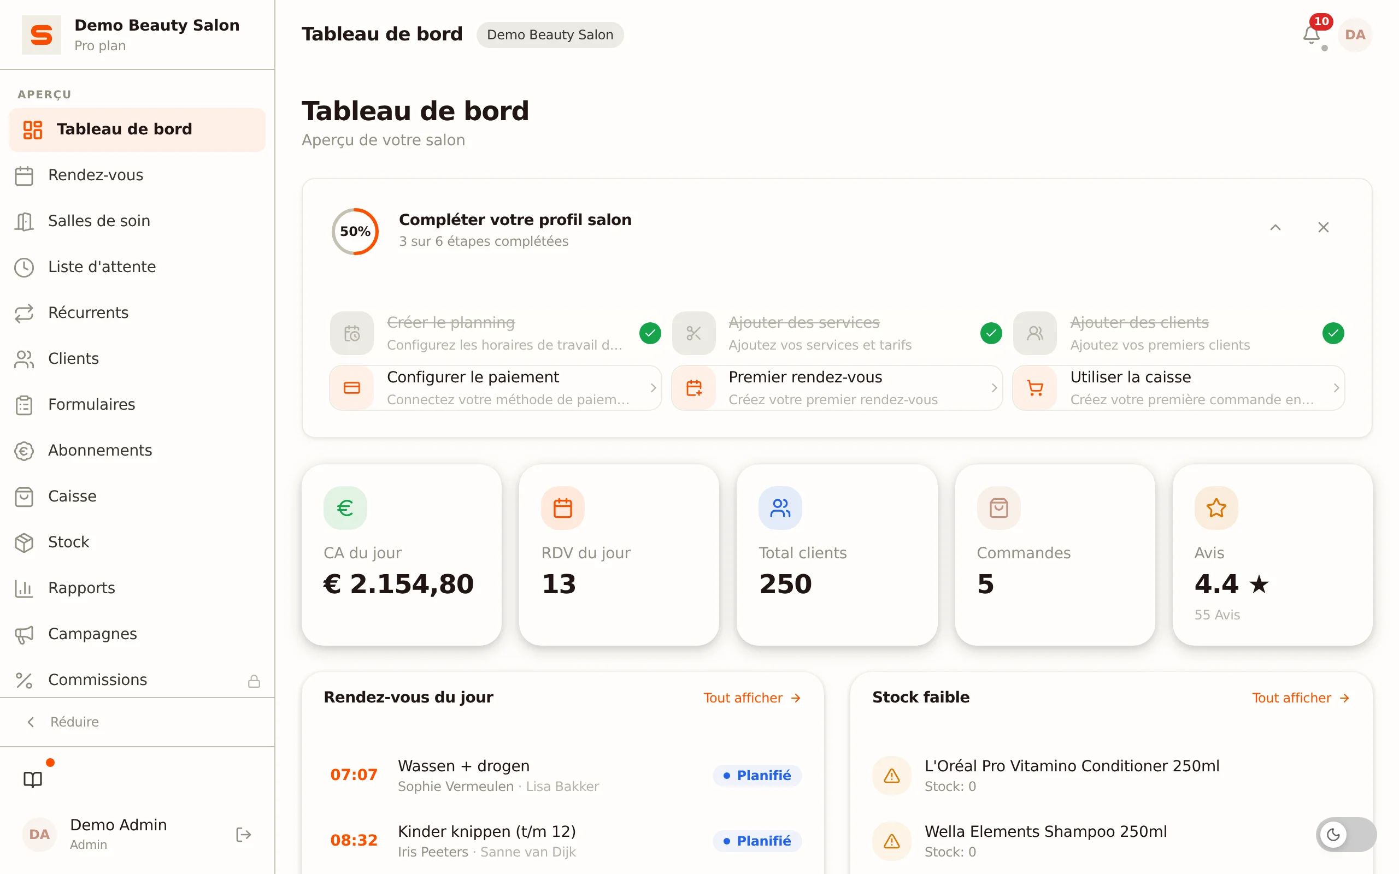1399x874 pixels.
Task: Click the star icon on Avis card
Action: pyautogui.click(x=1216, y=508)
